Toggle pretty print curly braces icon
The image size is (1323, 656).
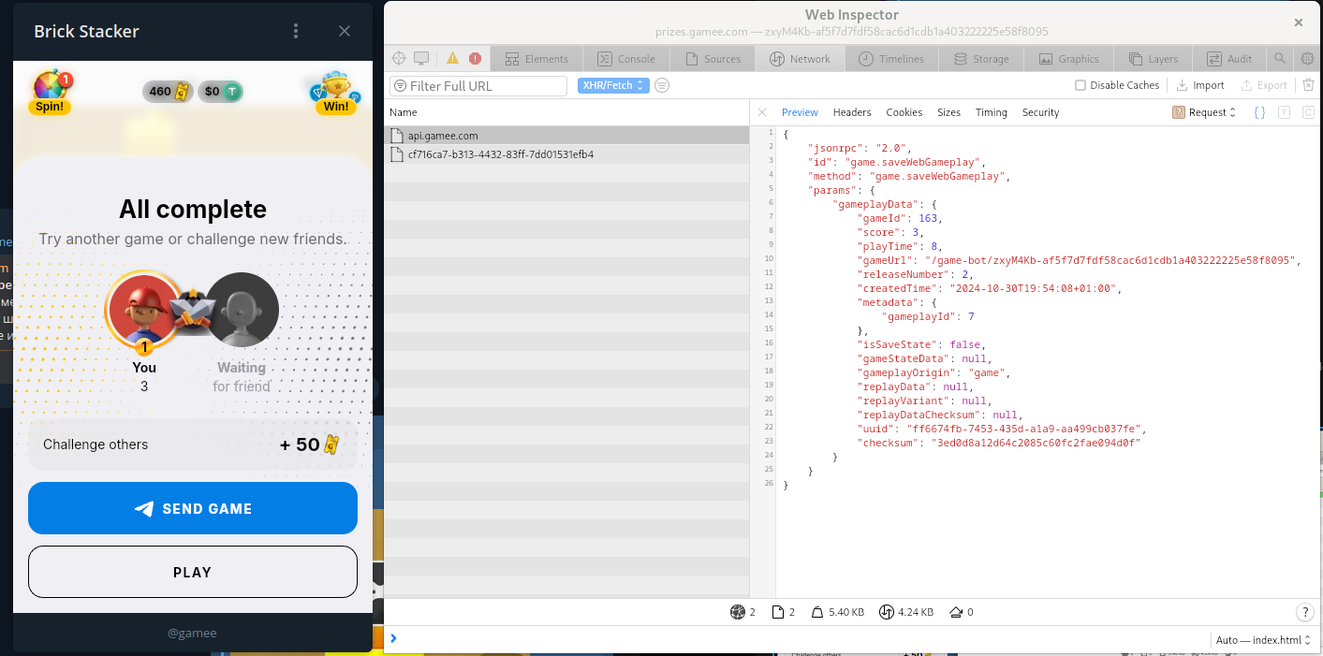tap(1259, 112)
